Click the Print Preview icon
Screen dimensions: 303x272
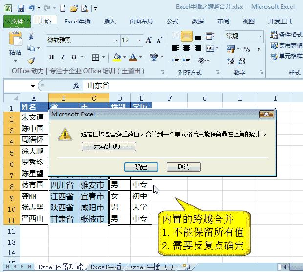pos(85,8)
